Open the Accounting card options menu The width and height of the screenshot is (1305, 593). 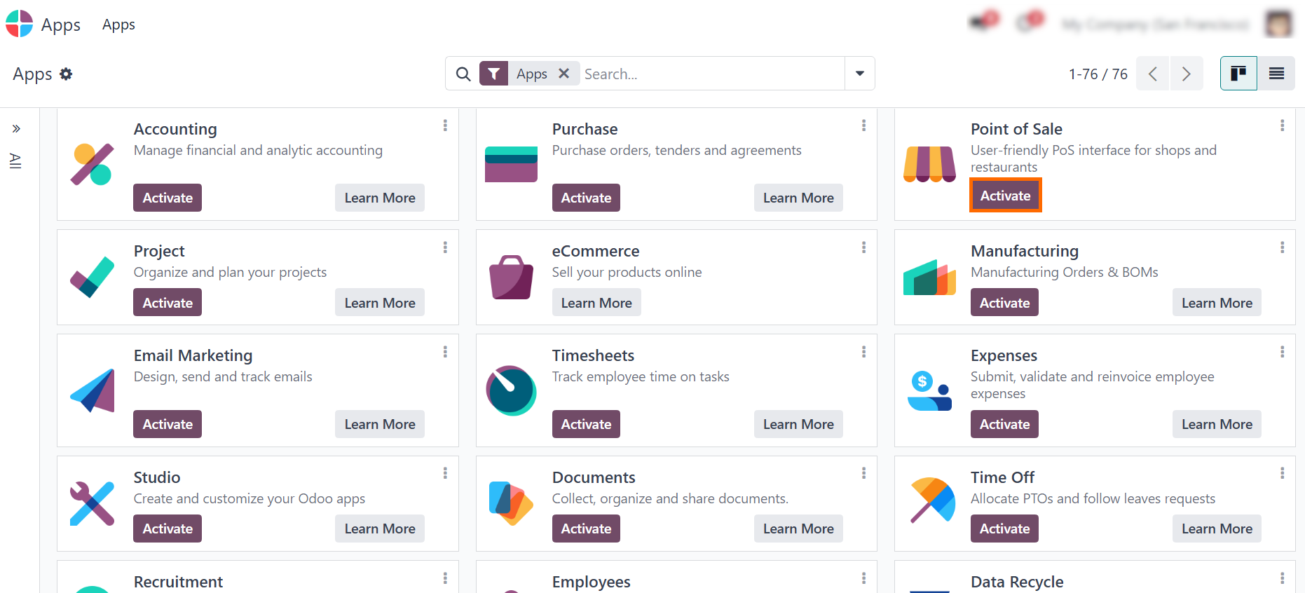(x=445, y=125)
